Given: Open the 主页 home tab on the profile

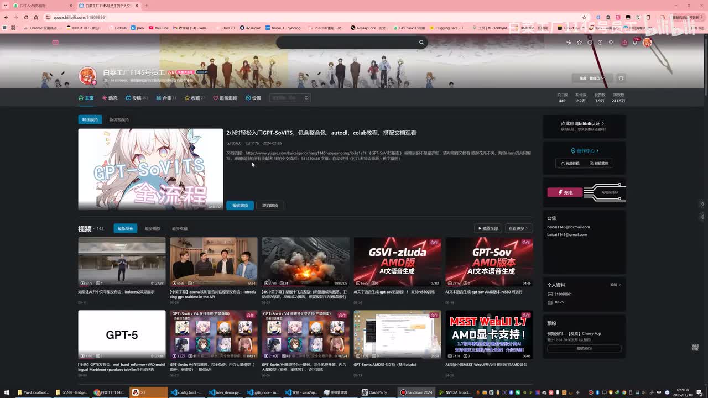Looking at the screenshot, I should point(86,98).
